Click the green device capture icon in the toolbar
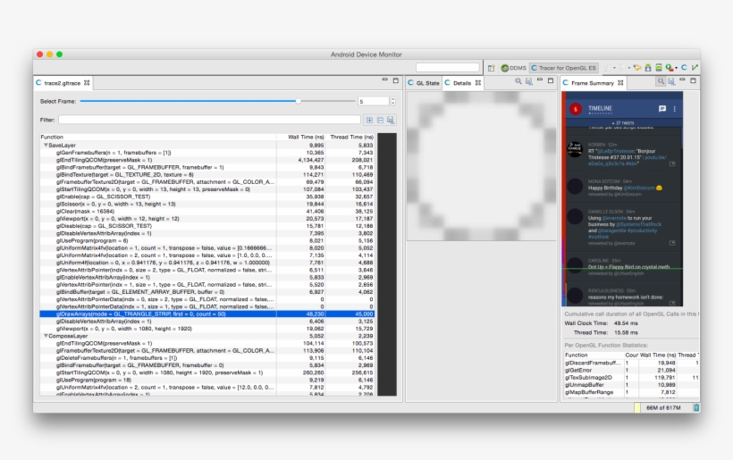Screen dimensions: 733x460 pyautogui.click(x=659, y=68)
